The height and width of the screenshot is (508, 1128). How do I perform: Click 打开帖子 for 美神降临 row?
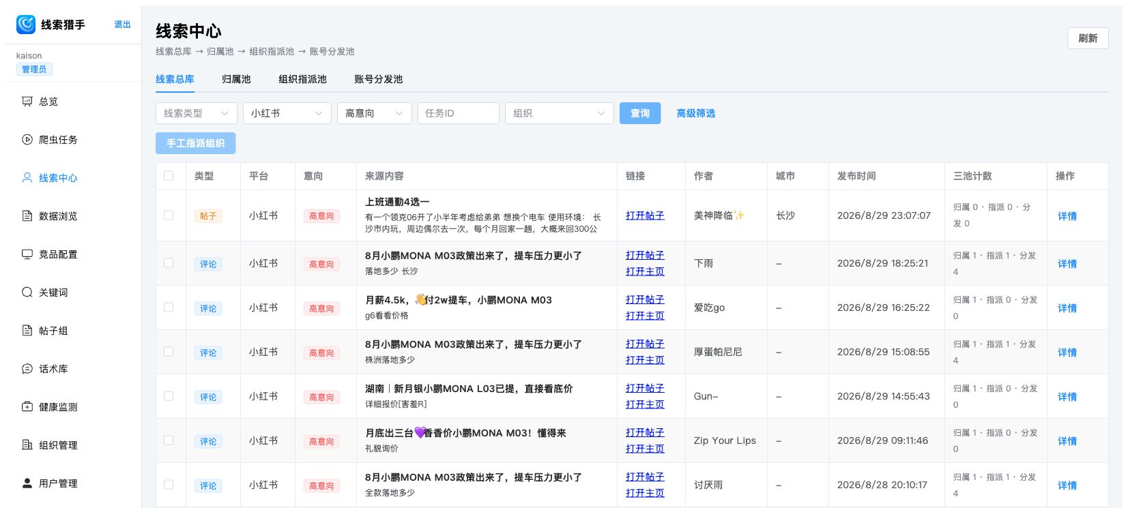tap(645, 215)
